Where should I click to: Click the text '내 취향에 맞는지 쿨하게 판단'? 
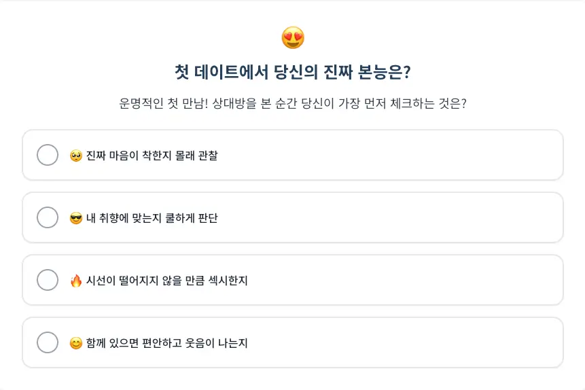tap(152, 218)
